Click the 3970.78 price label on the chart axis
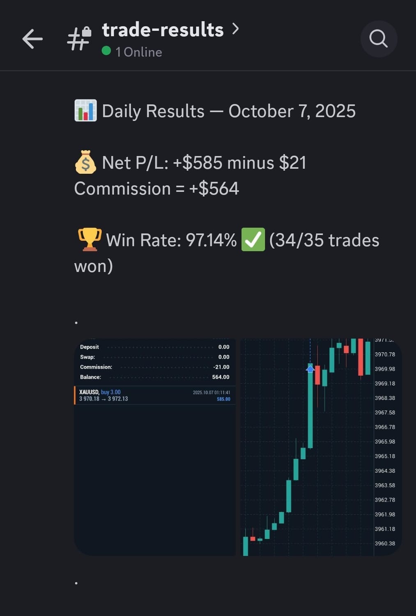This screenshot has width=416, height=616. tap(385, 354)
